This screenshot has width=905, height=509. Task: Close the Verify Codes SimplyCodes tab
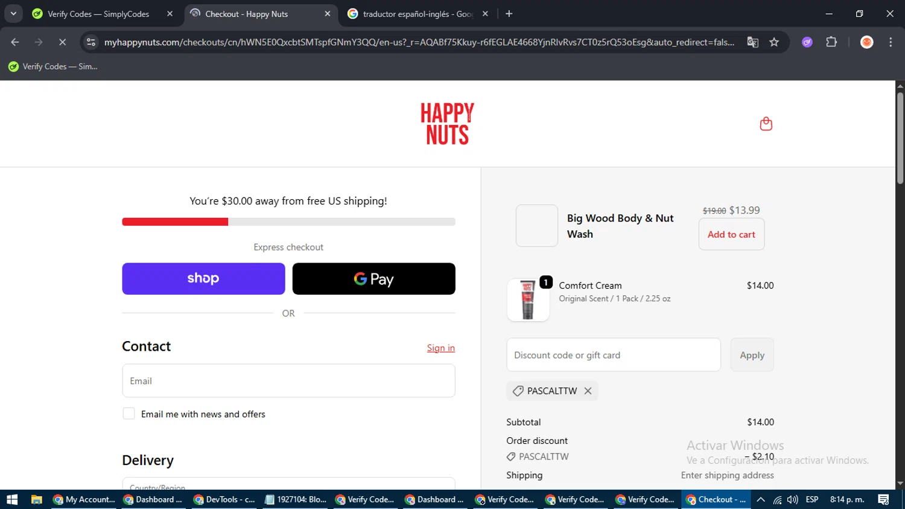click(x=170, y=14)
